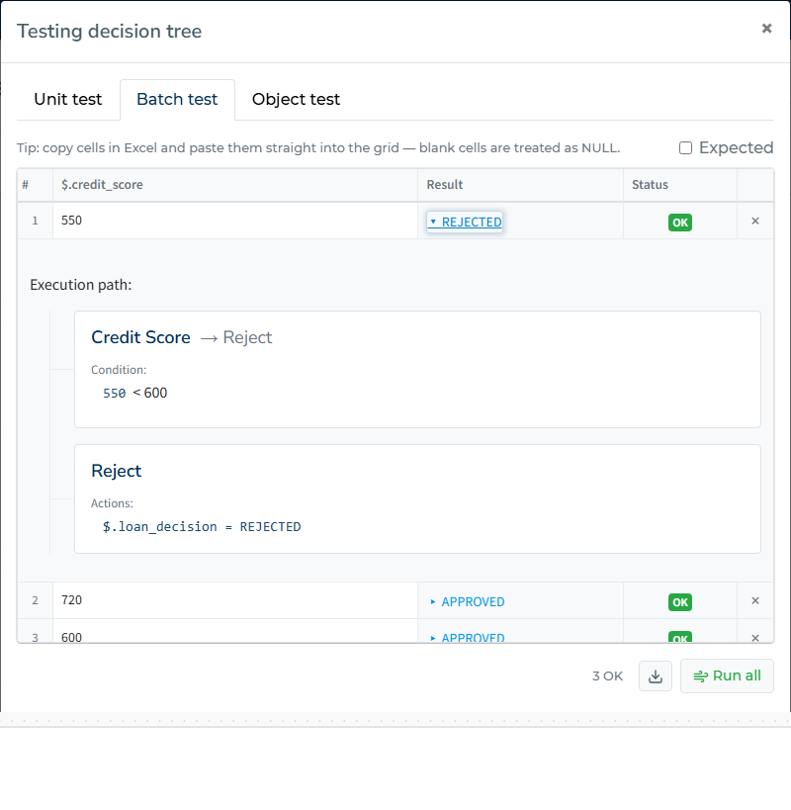Screen dimensions: 791x810
Task: Click the Credit Score node title
Action: [x=141, y=337]
